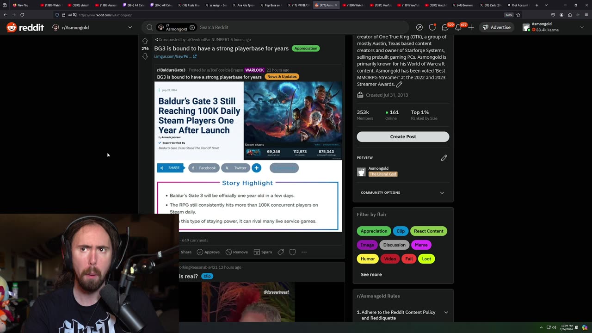This screenshot has height=333, width=592.
Task: Open notifications bell with 477 badge
Action: tap(459, 27)
